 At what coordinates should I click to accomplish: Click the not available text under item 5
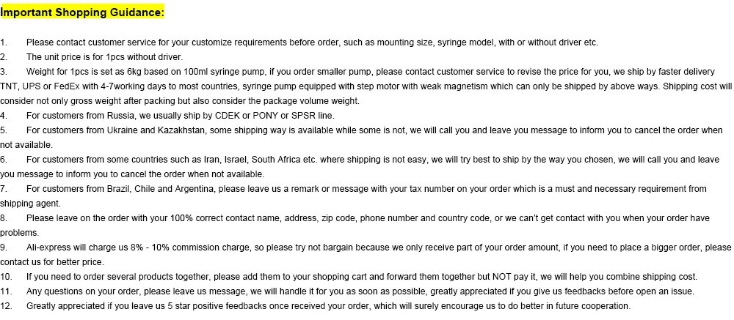pyautogui.click(x=26, y=145)
